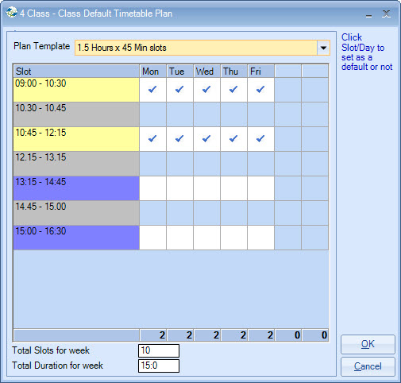Screen dimensions: 401x383
Task: Uncheck Monday 09:00 - 10:30 slot
Action: pos(152,90)
